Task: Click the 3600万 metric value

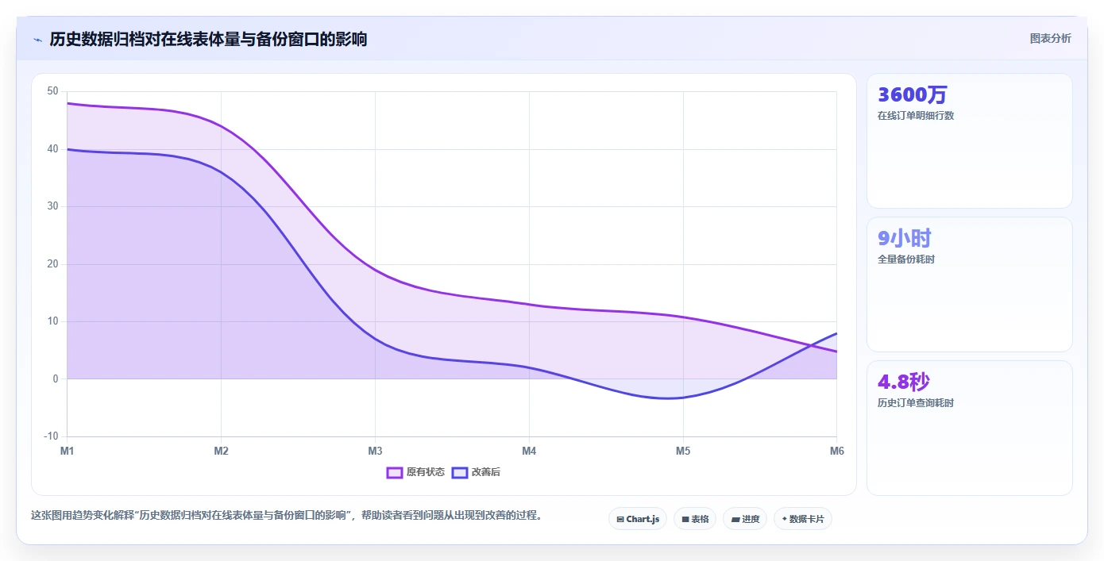Action: click(913, 94)
